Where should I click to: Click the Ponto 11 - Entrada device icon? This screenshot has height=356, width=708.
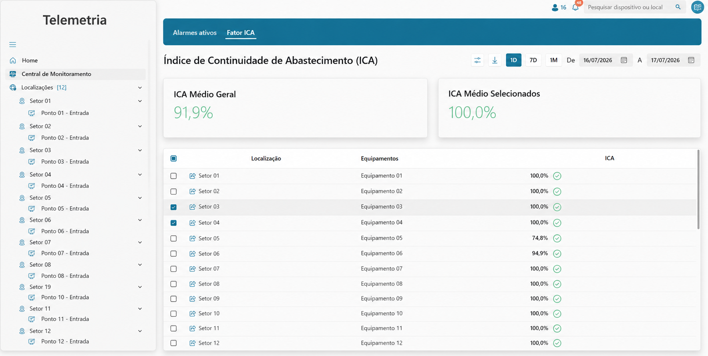click(32, 319)
